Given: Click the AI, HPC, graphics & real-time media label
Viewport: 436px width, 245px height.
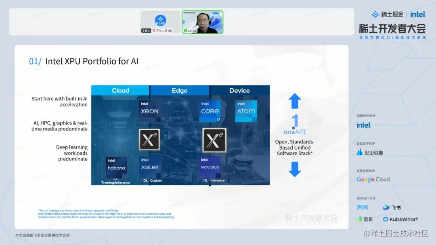Looking at the screenshot, I should pyautogui.click(x=60, y=126).
